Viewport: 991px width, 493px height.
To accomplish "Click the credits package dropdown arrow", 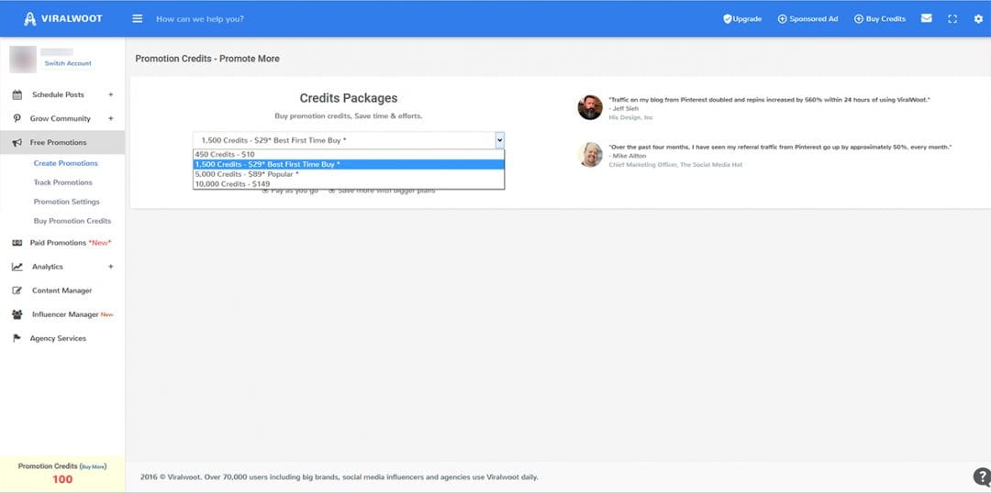I will 499,140.
